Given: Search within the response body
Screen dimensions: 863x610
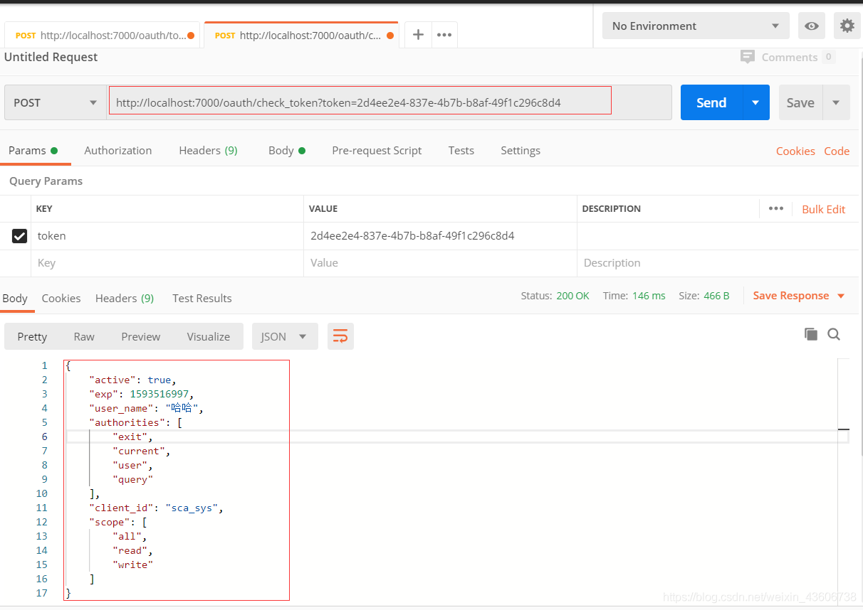Looking at the screenshot, I should coord(834,334).
